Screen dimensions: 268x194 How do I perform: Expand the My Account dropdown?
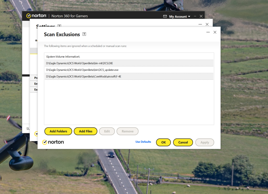click(180, 17)
